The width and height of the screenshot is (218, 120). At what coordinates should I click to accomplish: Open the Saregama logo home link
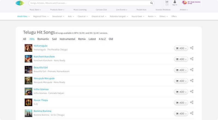[20, 3]
